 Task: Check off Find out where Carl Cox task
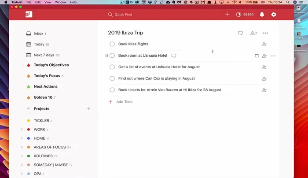pyautogui.click(x=112, y=78)
